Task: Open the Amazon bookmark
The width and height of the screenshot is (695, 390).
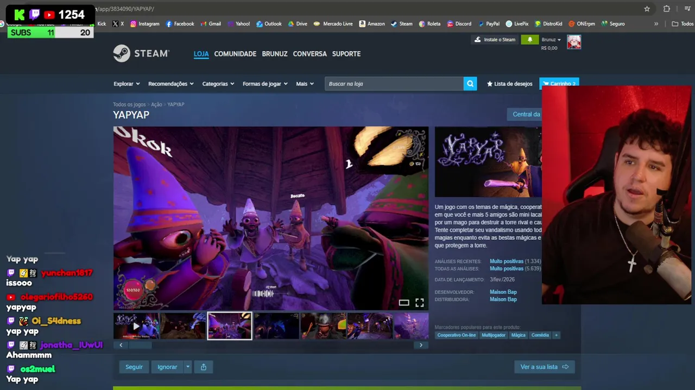Action: click(x=371, y=24)
